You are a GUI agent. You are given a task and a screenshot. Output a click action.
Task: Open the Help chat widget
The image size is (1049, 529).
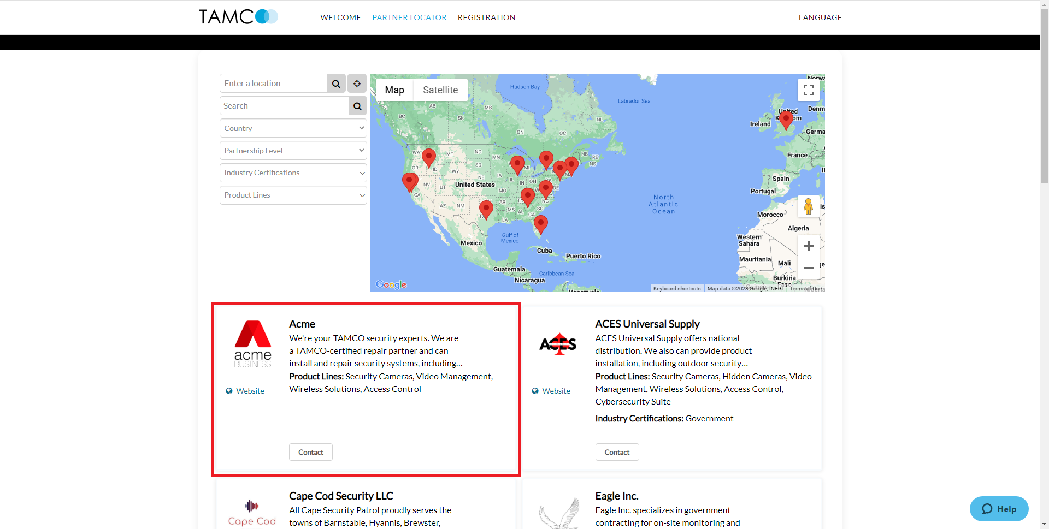click(x=999, y=508)
